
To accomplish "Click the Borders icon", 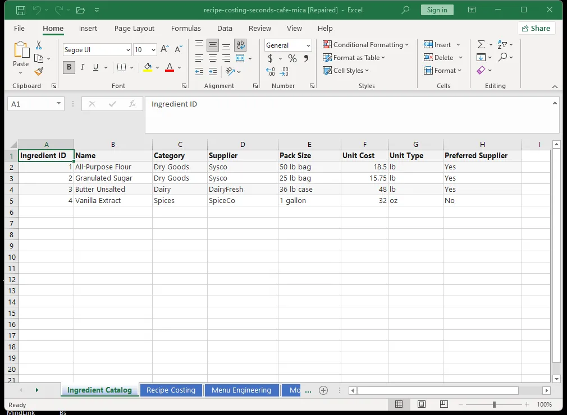I will (x=121, y=67).
